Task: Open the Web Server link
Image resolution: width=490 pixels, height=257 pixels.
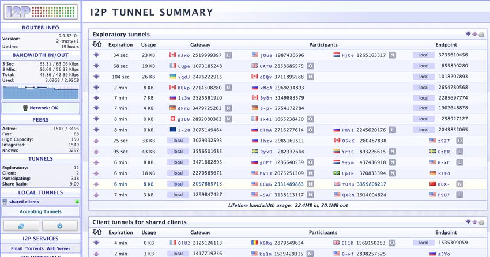Action: [58, 248]
